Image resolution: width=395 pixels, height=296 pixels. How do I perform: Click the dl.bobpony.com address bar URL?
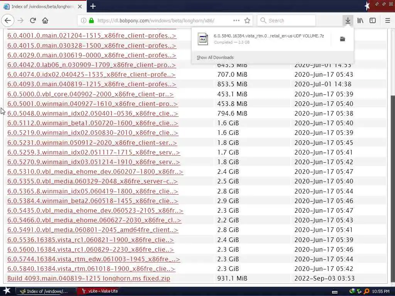tap(156, 21)
